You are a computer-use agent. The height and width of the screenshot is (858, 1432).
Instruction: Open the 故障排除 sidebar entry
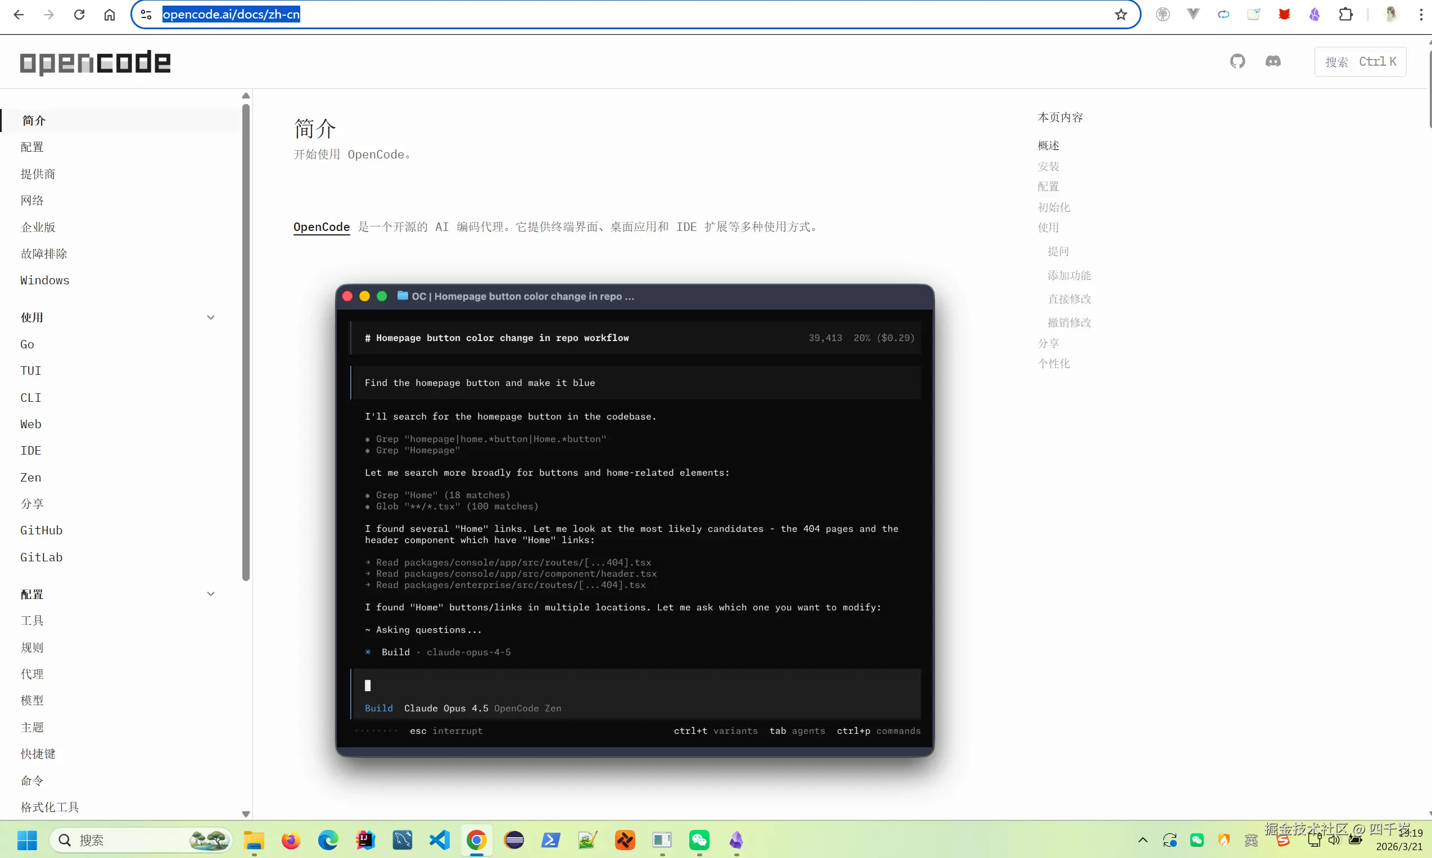click(43, 253)
